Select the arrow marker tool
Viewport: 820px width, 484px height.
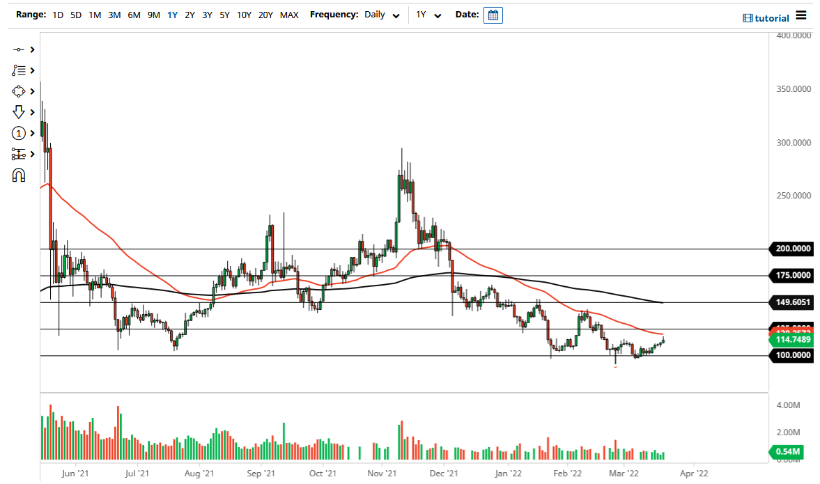20,111
